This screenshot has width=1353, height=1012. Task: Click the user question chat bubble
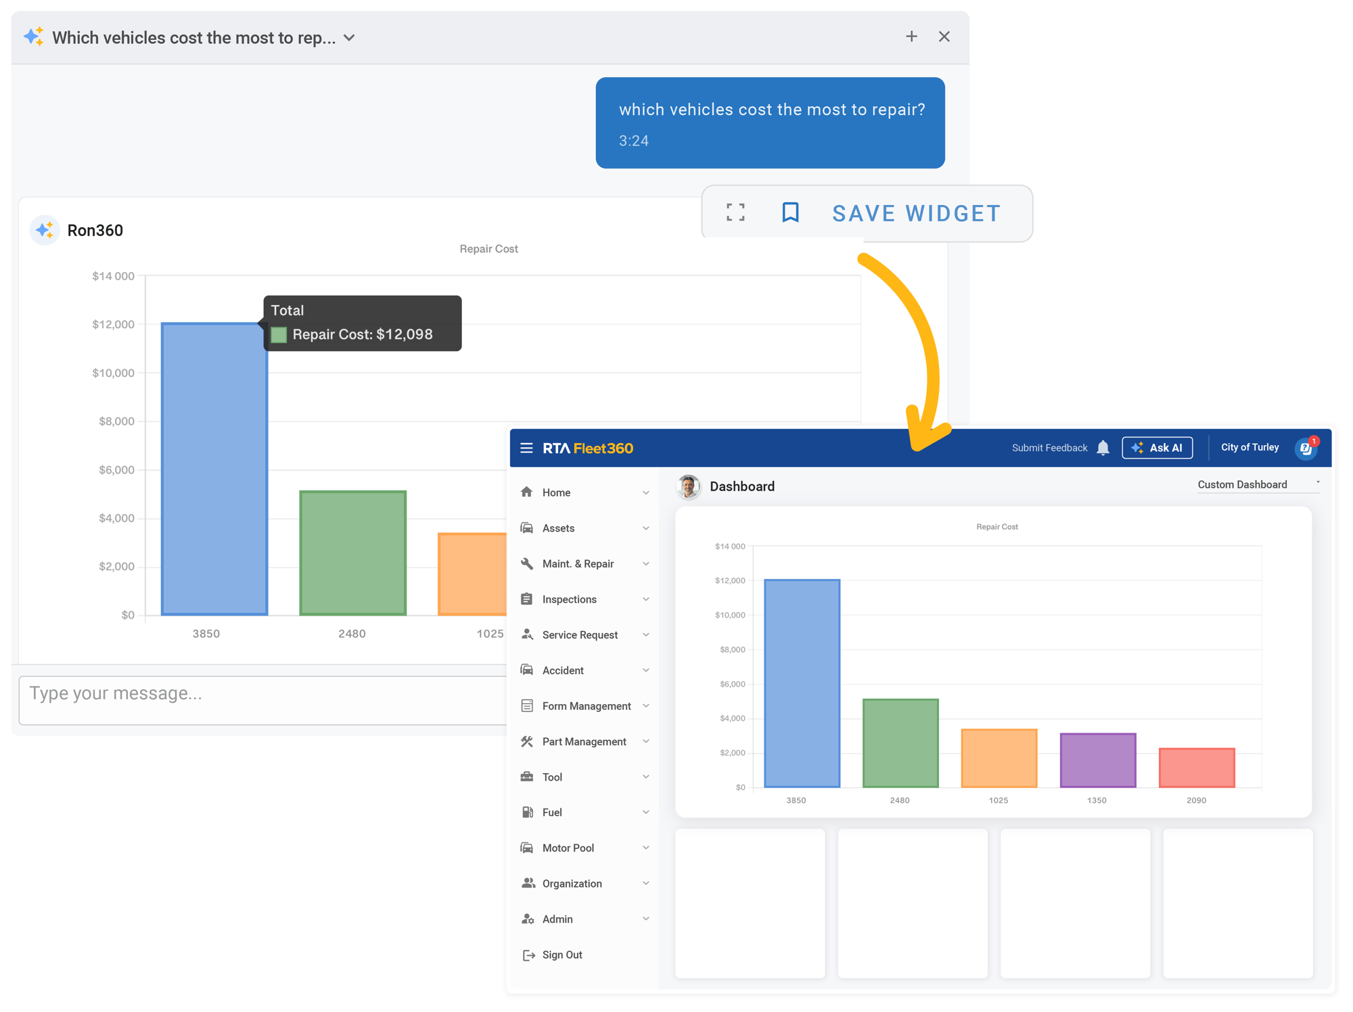coord(770,122)
